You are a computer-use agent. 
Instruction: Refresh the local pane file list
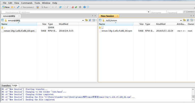tap(90, 20)
